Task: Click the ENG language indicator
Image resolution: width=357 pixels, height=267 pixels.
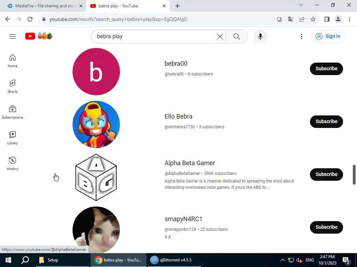Action: coord(310,260)
